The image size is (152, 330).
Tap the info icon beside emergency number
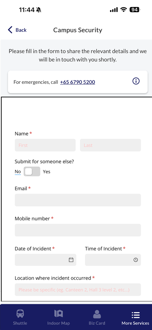(136, 81)
